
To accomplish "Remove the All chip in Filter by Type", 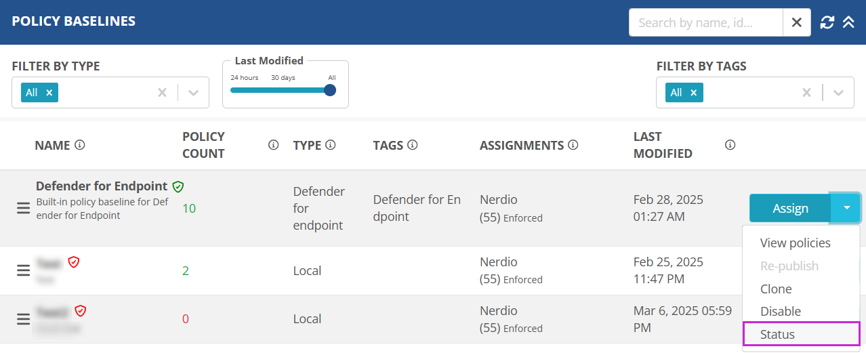I will point(49,93).
